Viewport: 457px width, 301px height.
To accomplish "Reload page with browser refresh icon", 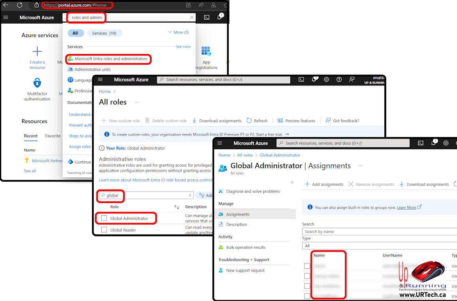I will click(19, 5).
